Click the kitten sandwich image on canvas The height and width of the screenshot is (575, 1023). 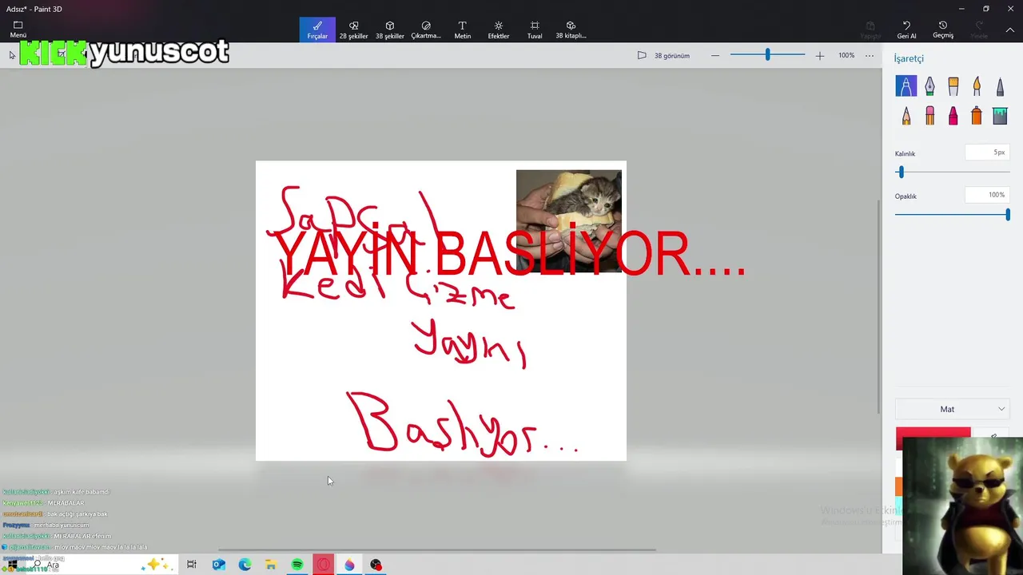[568, 220]
